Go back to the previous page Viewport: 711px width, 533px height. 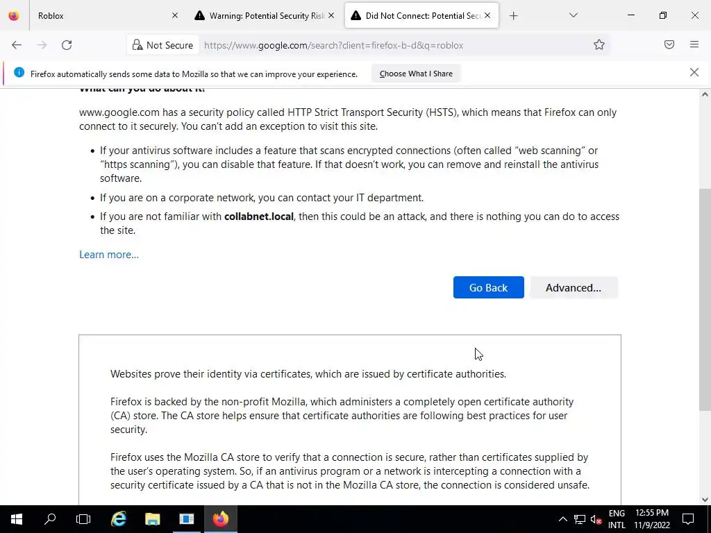point(17,45)
